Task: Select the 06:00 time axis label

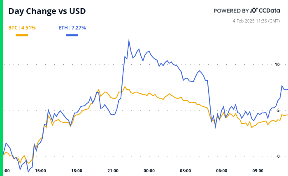Action: click(x=222, y=171)
